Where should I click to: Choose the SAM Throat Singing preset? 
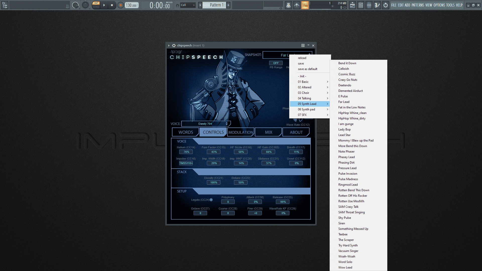point(358,212)
